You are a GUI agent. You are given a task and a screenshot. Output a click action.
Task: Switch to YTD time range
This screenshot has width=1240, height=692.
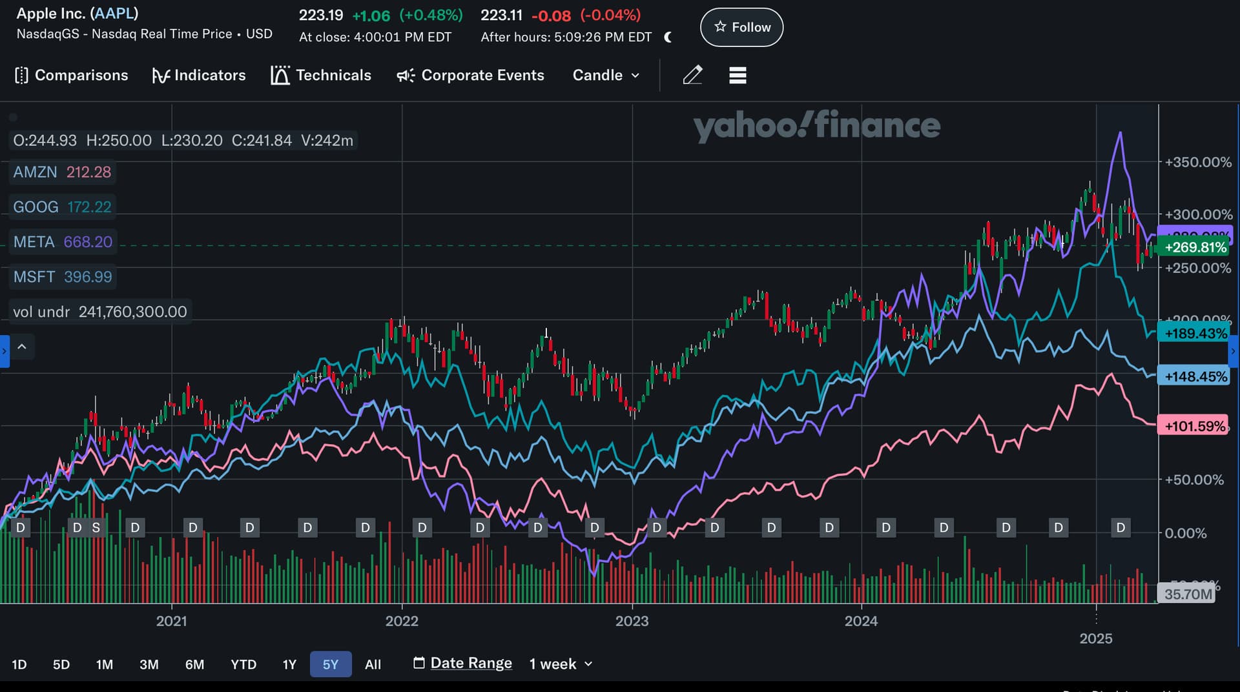tap(243, 664)
